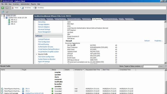Click green Completed status icon for 17:12:24 task
This screenshot has height=94, width=167.
tap(52, 91)
